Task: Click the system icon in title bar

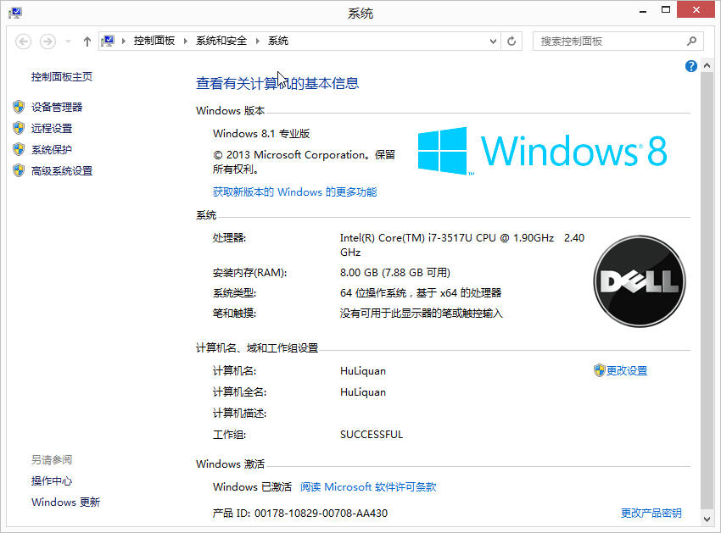Action: pos(15,13)
